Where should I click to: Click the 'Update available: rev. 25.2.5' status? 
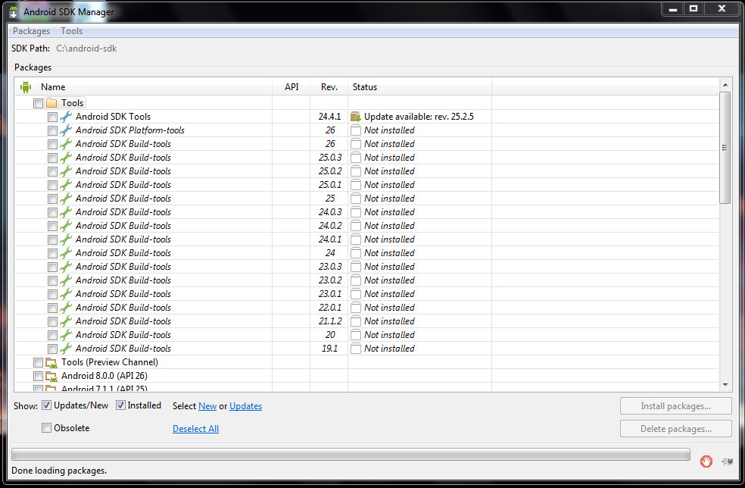click(x=419, y=117)
